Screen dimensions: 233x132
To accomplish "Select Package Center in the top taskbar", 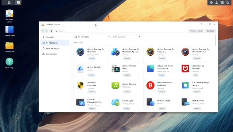I will 19,3.
